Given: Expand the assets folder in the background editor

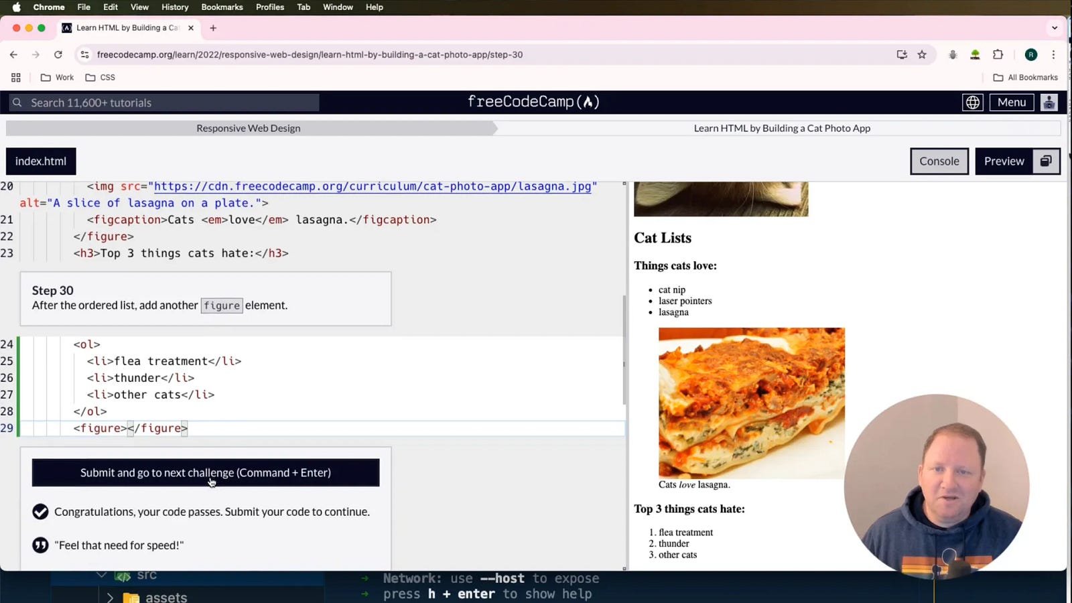Looking at the screenshot, I should point(110,597).
